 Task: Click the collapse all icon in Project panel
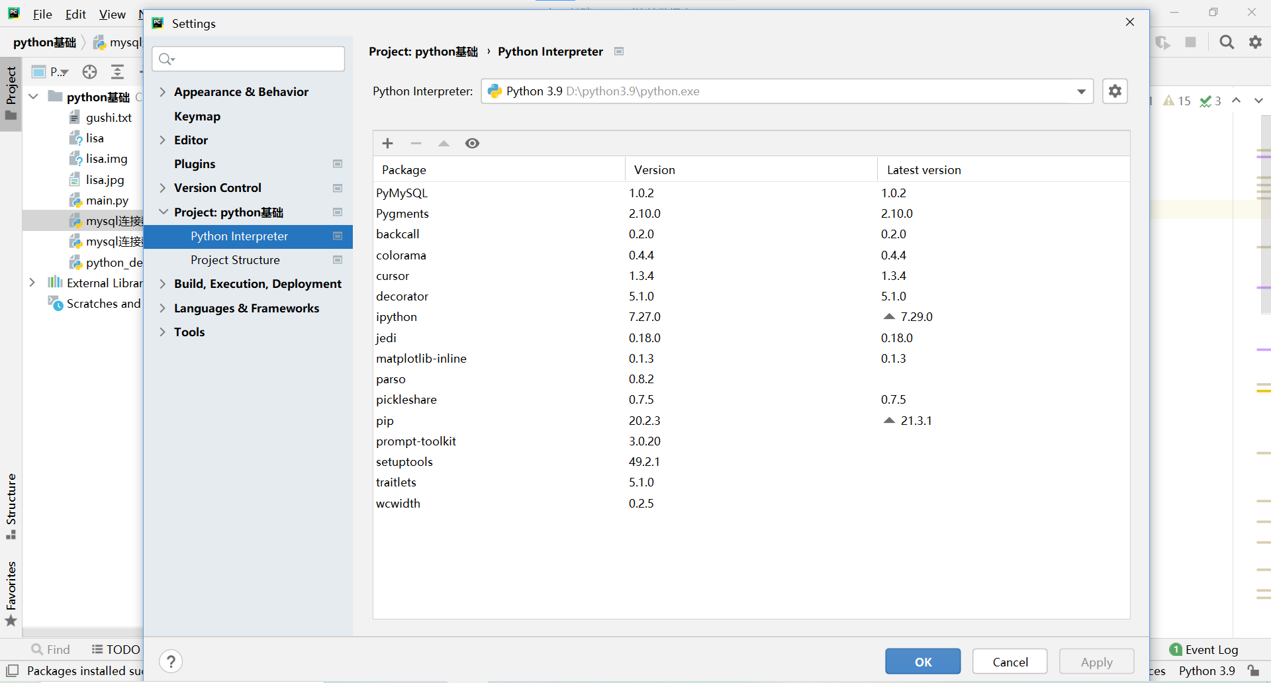point(117,71)
